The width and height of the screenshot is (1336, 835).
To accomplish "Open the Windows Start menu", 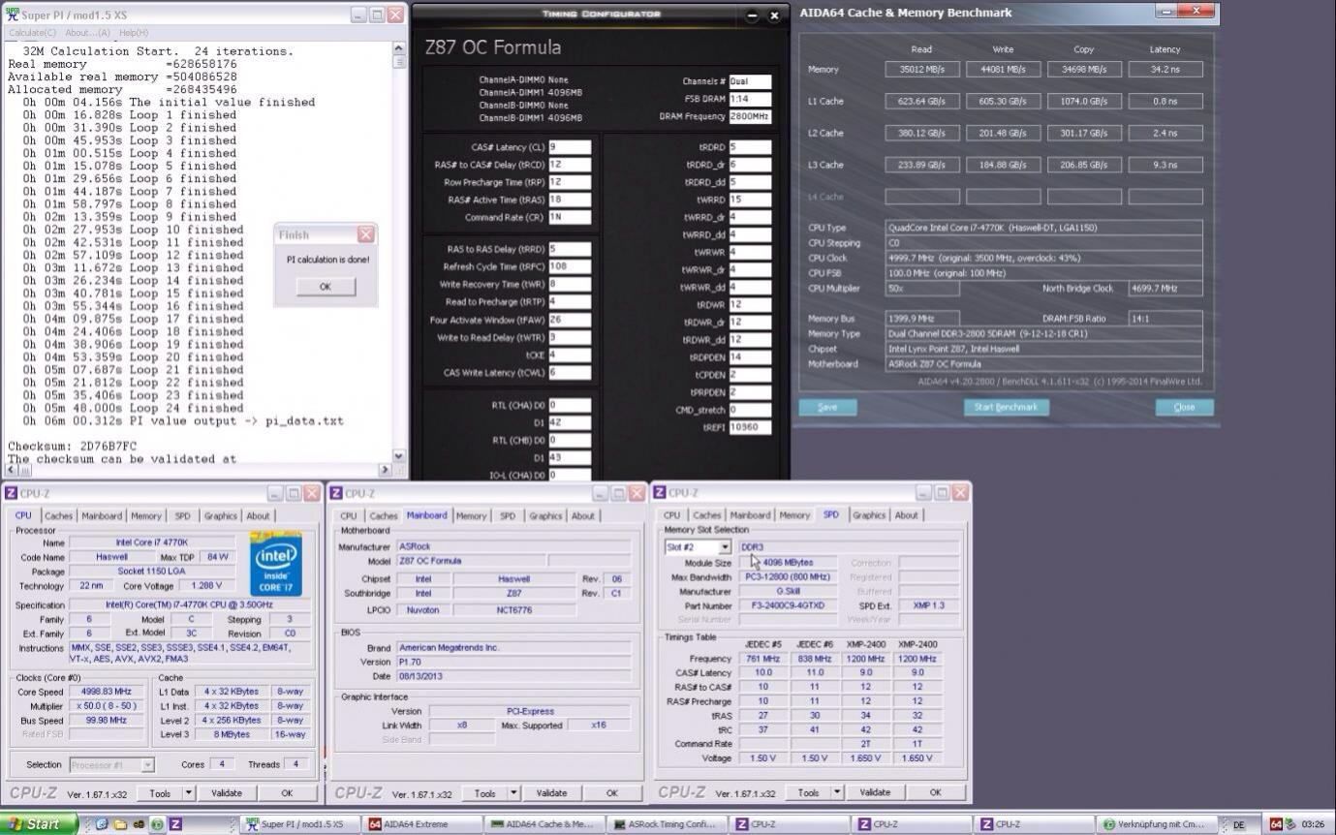I will (x=38, y=824).
